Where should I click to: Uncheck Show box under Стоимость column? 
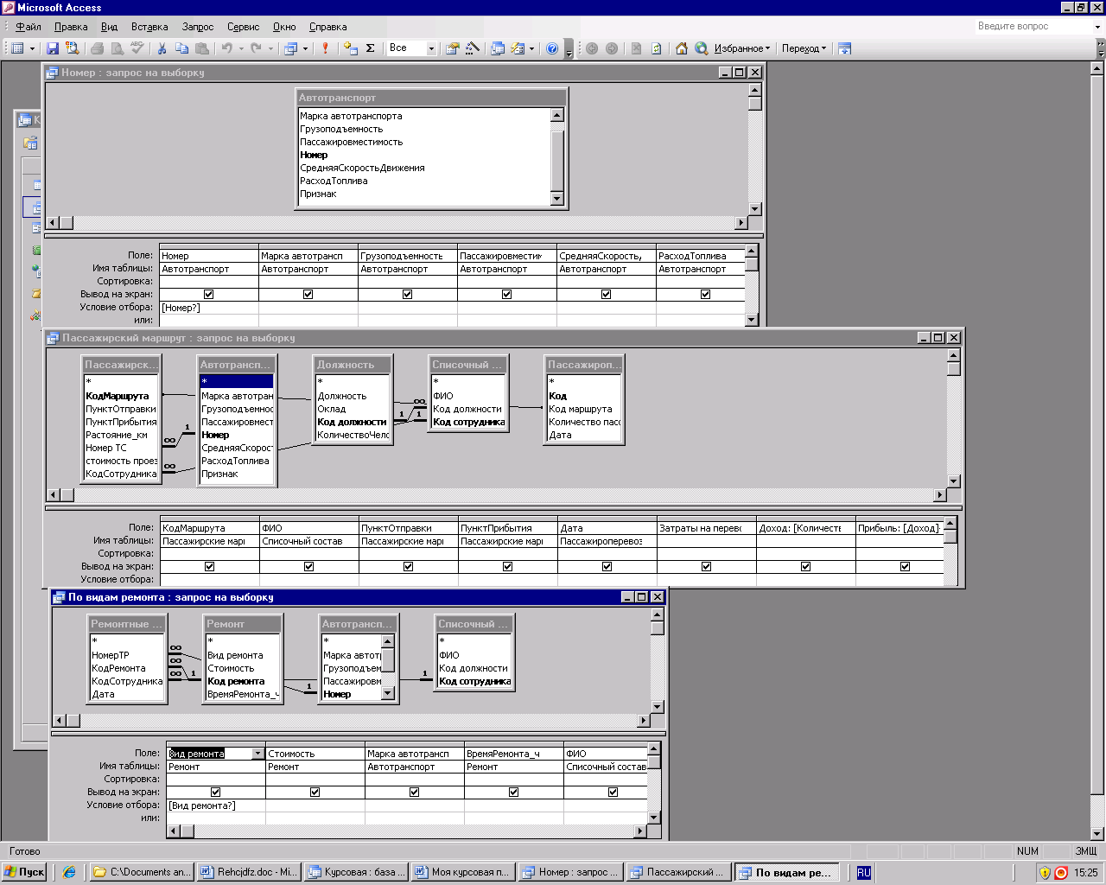[x=315, y=792]
